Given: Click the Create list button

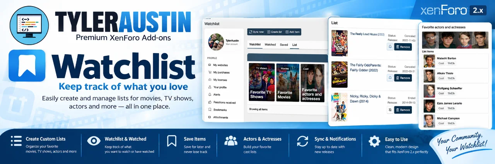Looking at the screenshot, I should coord(275,32).
